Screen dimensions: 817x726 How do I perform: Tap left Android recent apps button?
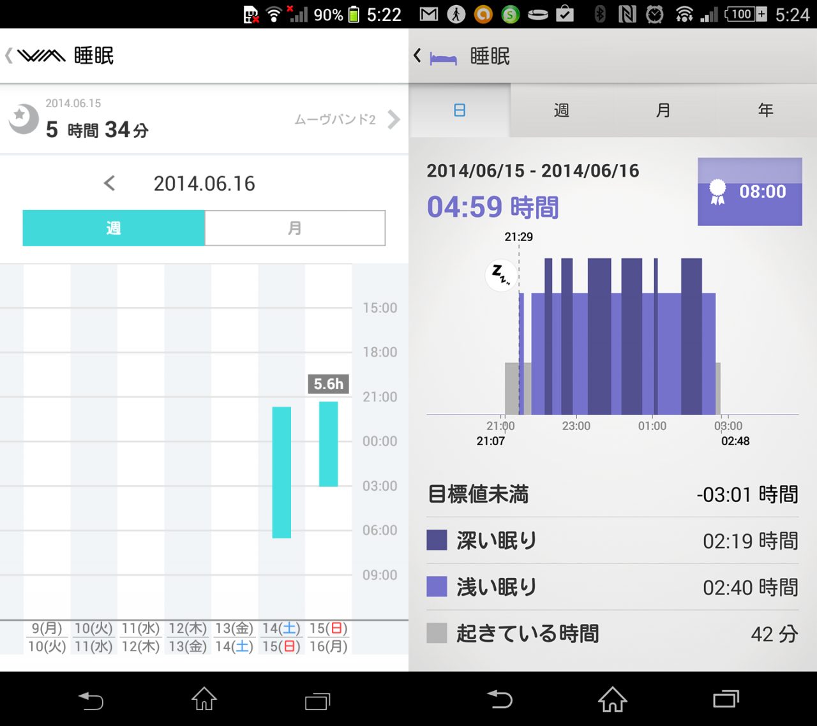pos(318,701)
